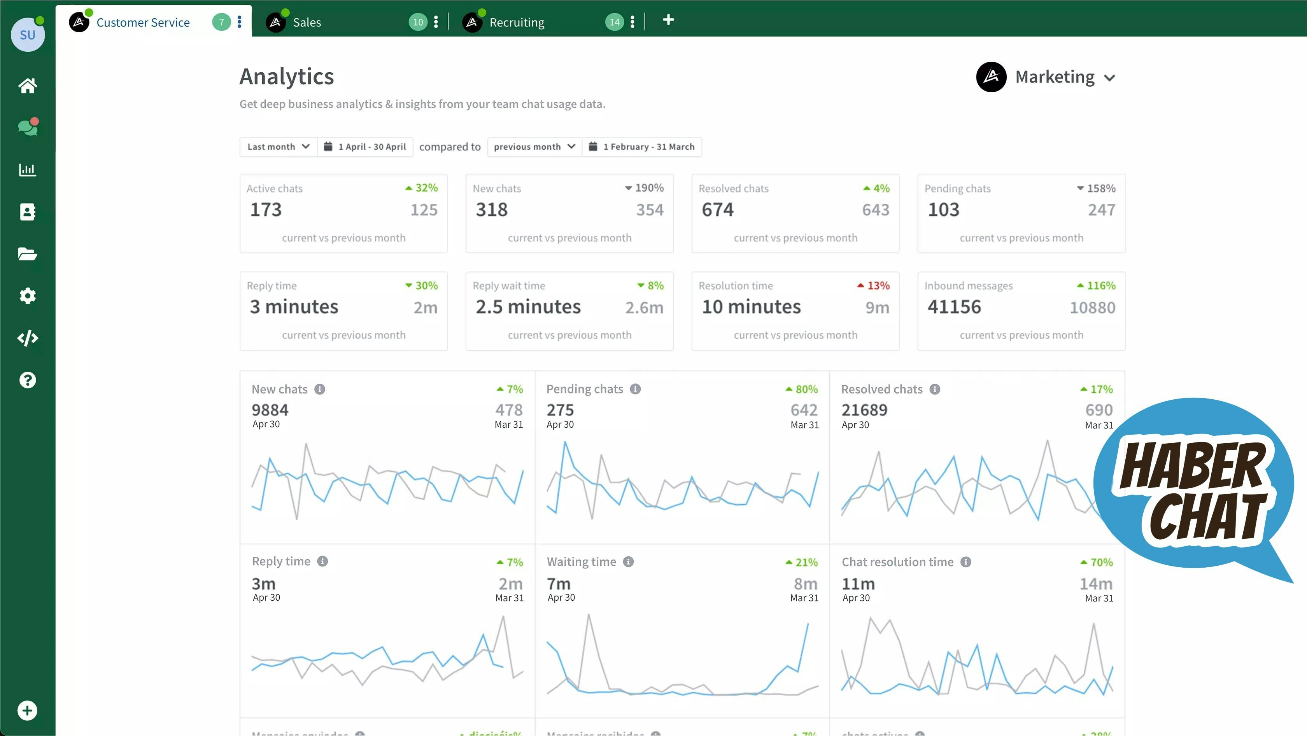Click the 1 April - 30 April date field
The height and width of the screenshot is (736, 1307).
click(365, 147)
